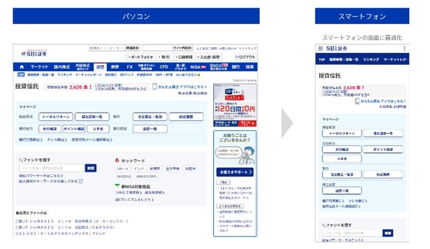The height and width of the screenshot is (249, 430).
Task: Open the CFD tab in PC navigation
Action: [164, 67]
